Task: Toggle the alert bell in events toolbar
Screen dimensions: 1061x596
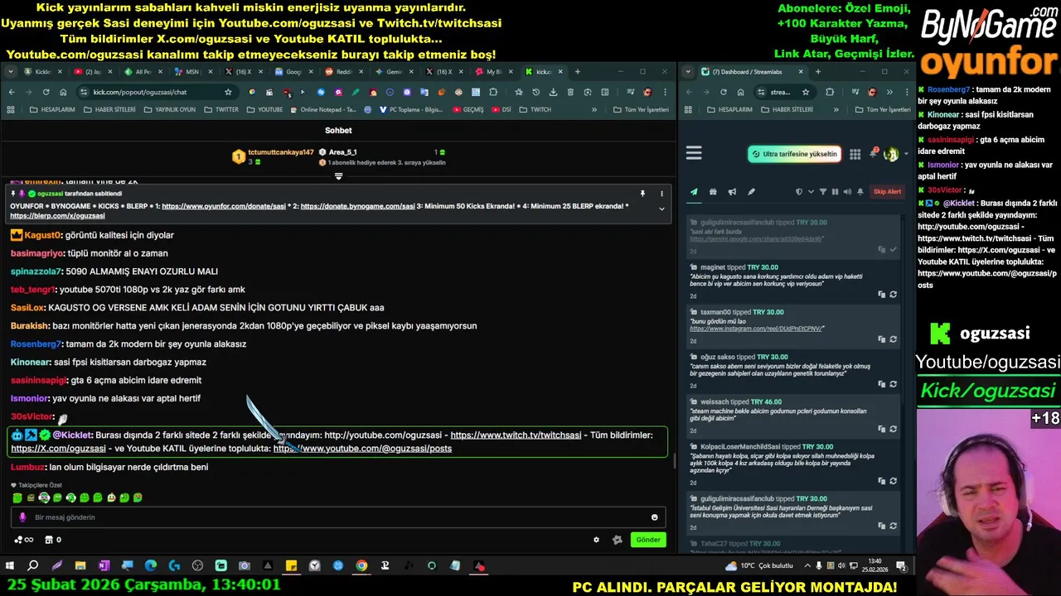Action: coord(860,192)
